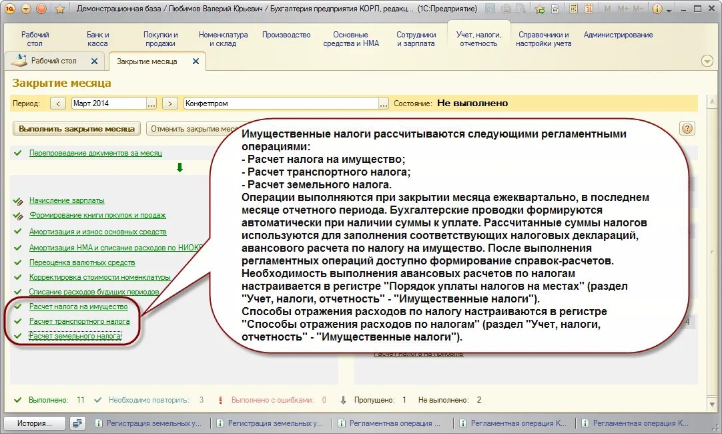Open the Банк и касса section
The width and height of the screenshot is (722, 434).
coord(97,39)
